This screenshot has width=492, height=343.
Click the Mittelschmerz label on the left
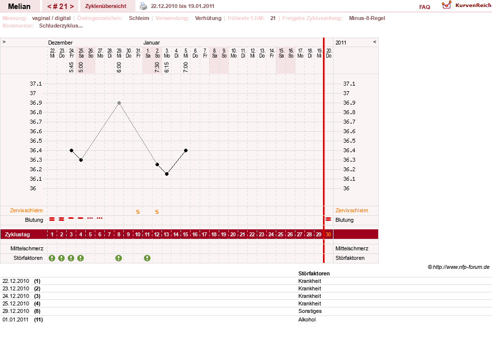click(27, 248)
